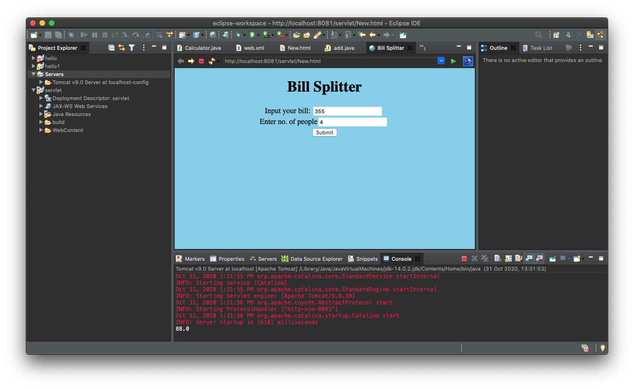Open URL history dropdown in browser
The image size is (634, 389).
(441, 61)
